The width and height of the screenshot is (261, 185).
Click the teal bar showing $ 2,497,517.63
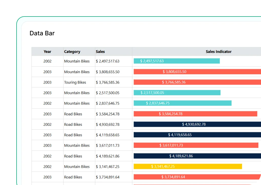click(177, 61)
